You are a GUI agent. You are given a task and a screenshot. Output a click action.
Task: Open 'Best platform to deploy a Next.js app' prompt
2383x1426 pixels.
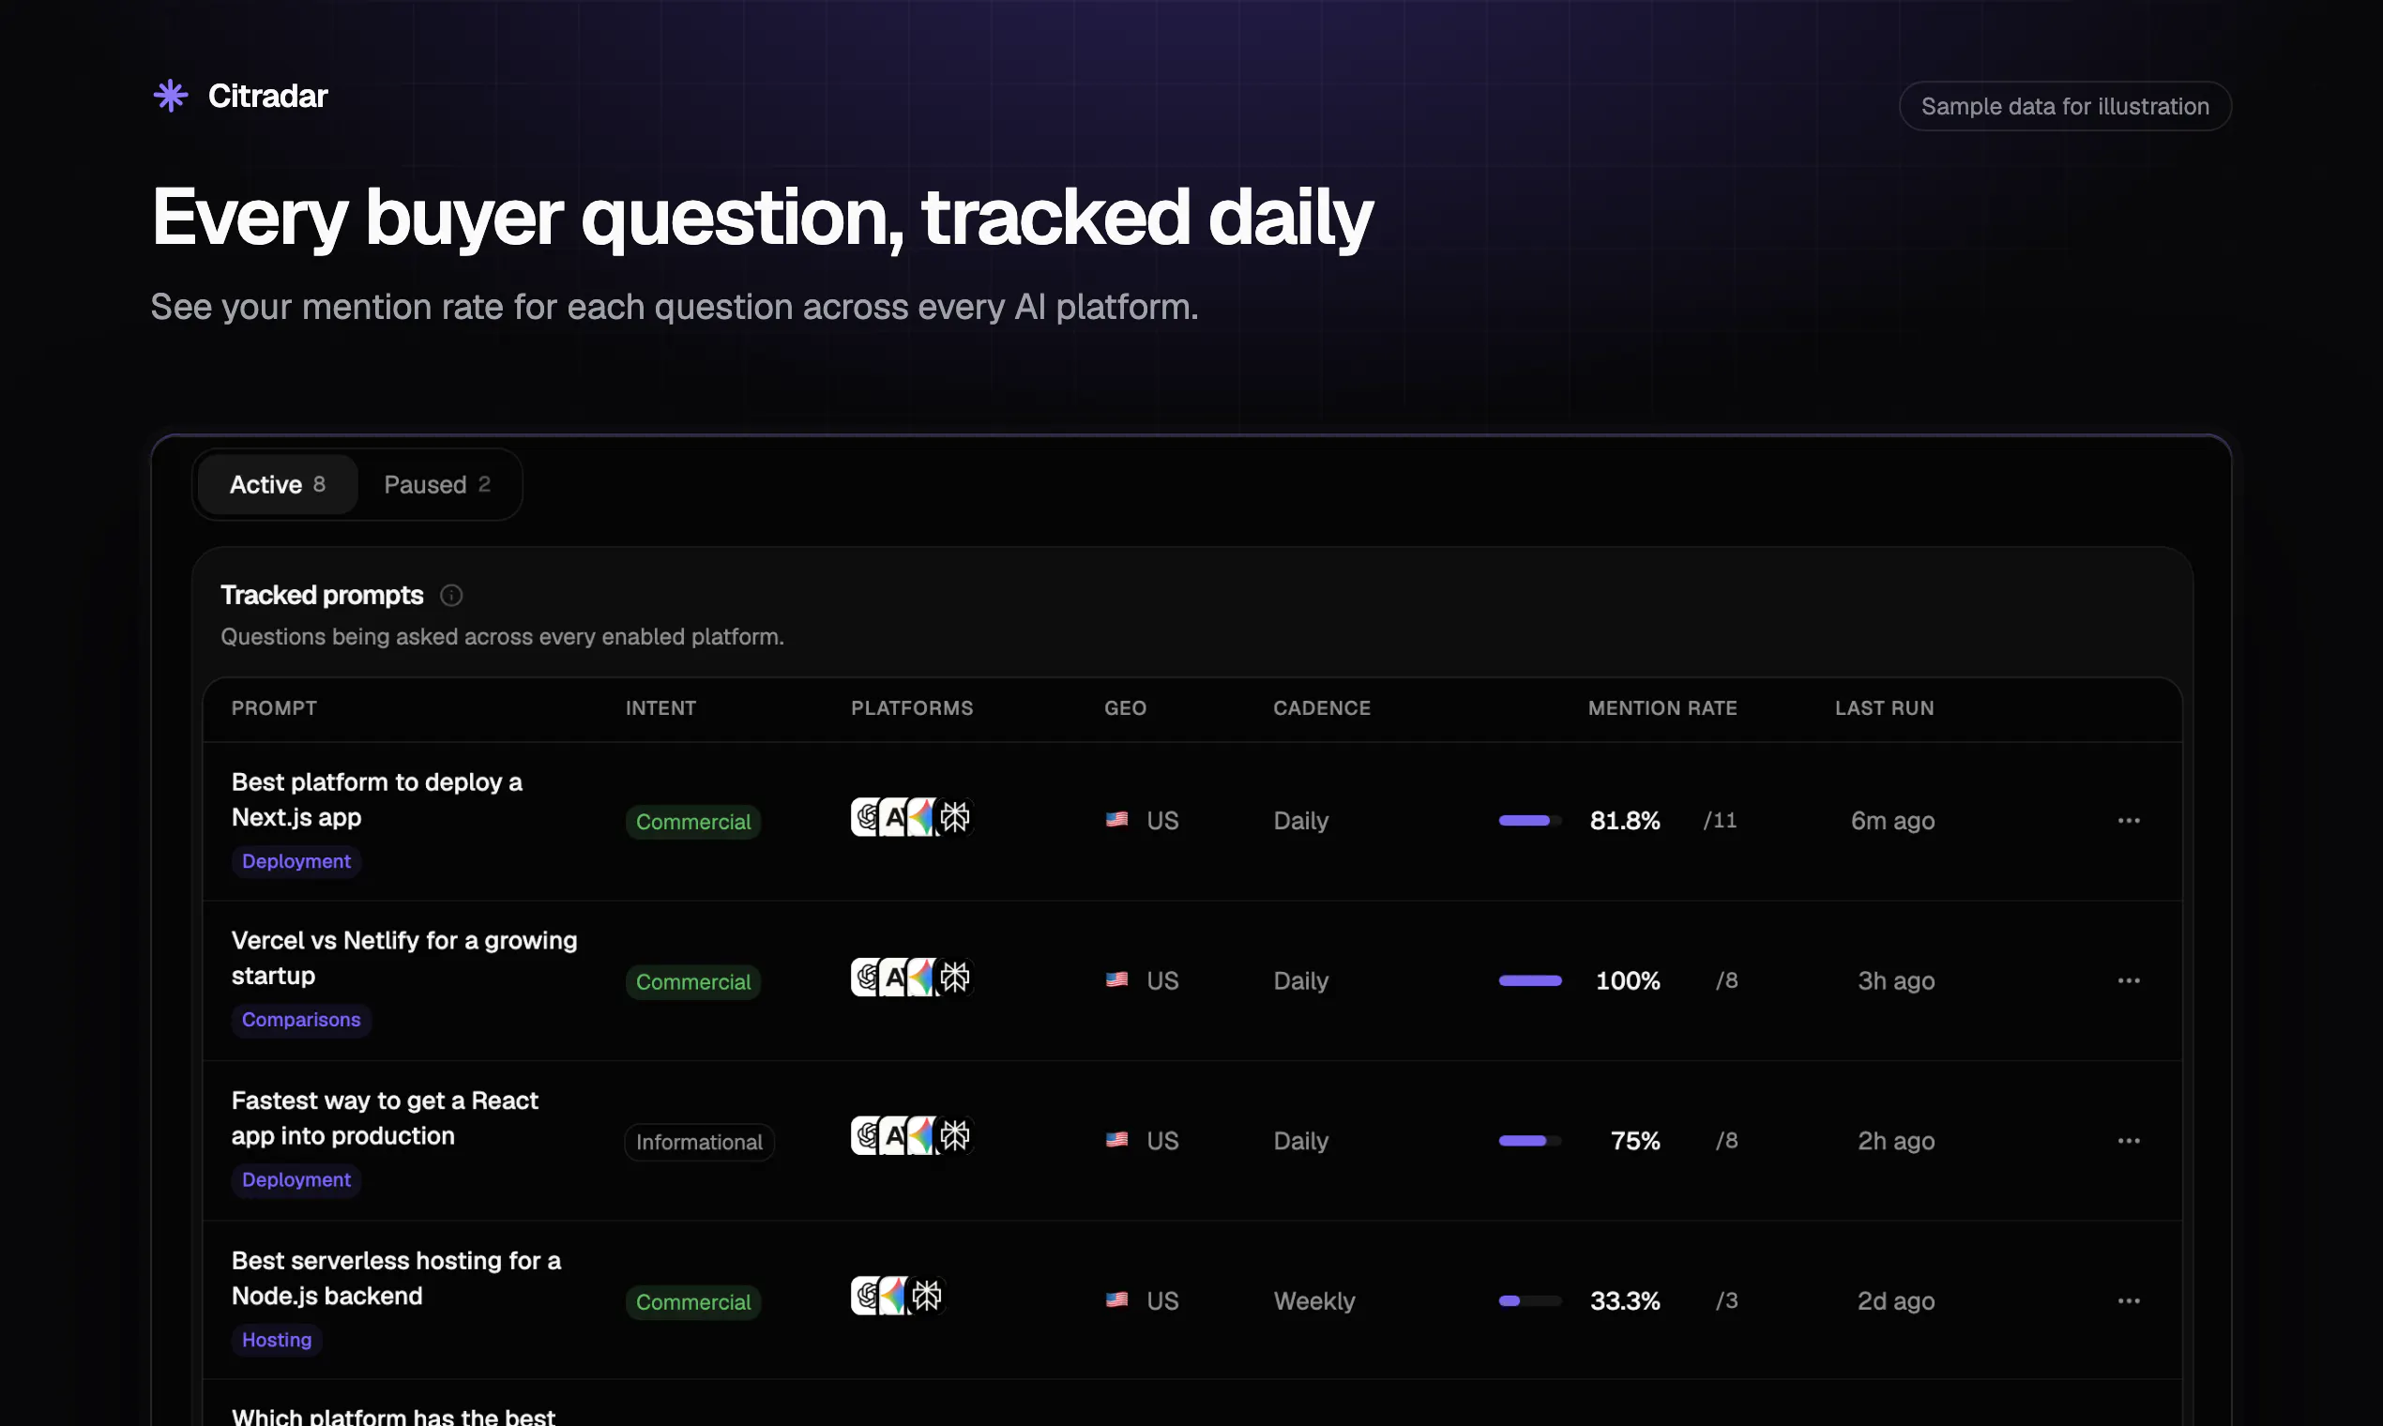click(376, 799)
